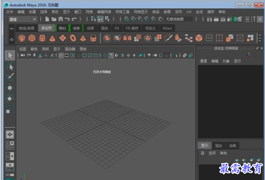The height and width of the screenshot is (180, 265).
Task: Click the Bookmarks icon in panel toolbar
Action: tap(34, 55)
